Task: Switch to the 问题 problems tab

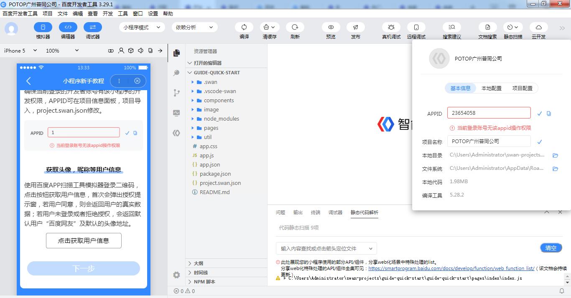Action: 280,212
